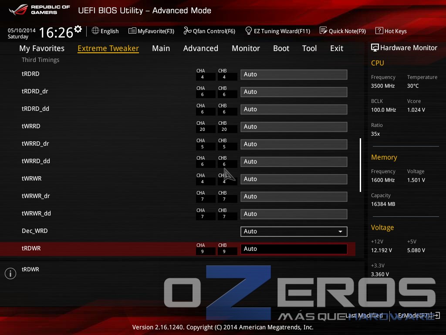Select the tWRWR_dr setting label
Screen dimensions: 446x335
pyautogui.click(x=36, y=196)
